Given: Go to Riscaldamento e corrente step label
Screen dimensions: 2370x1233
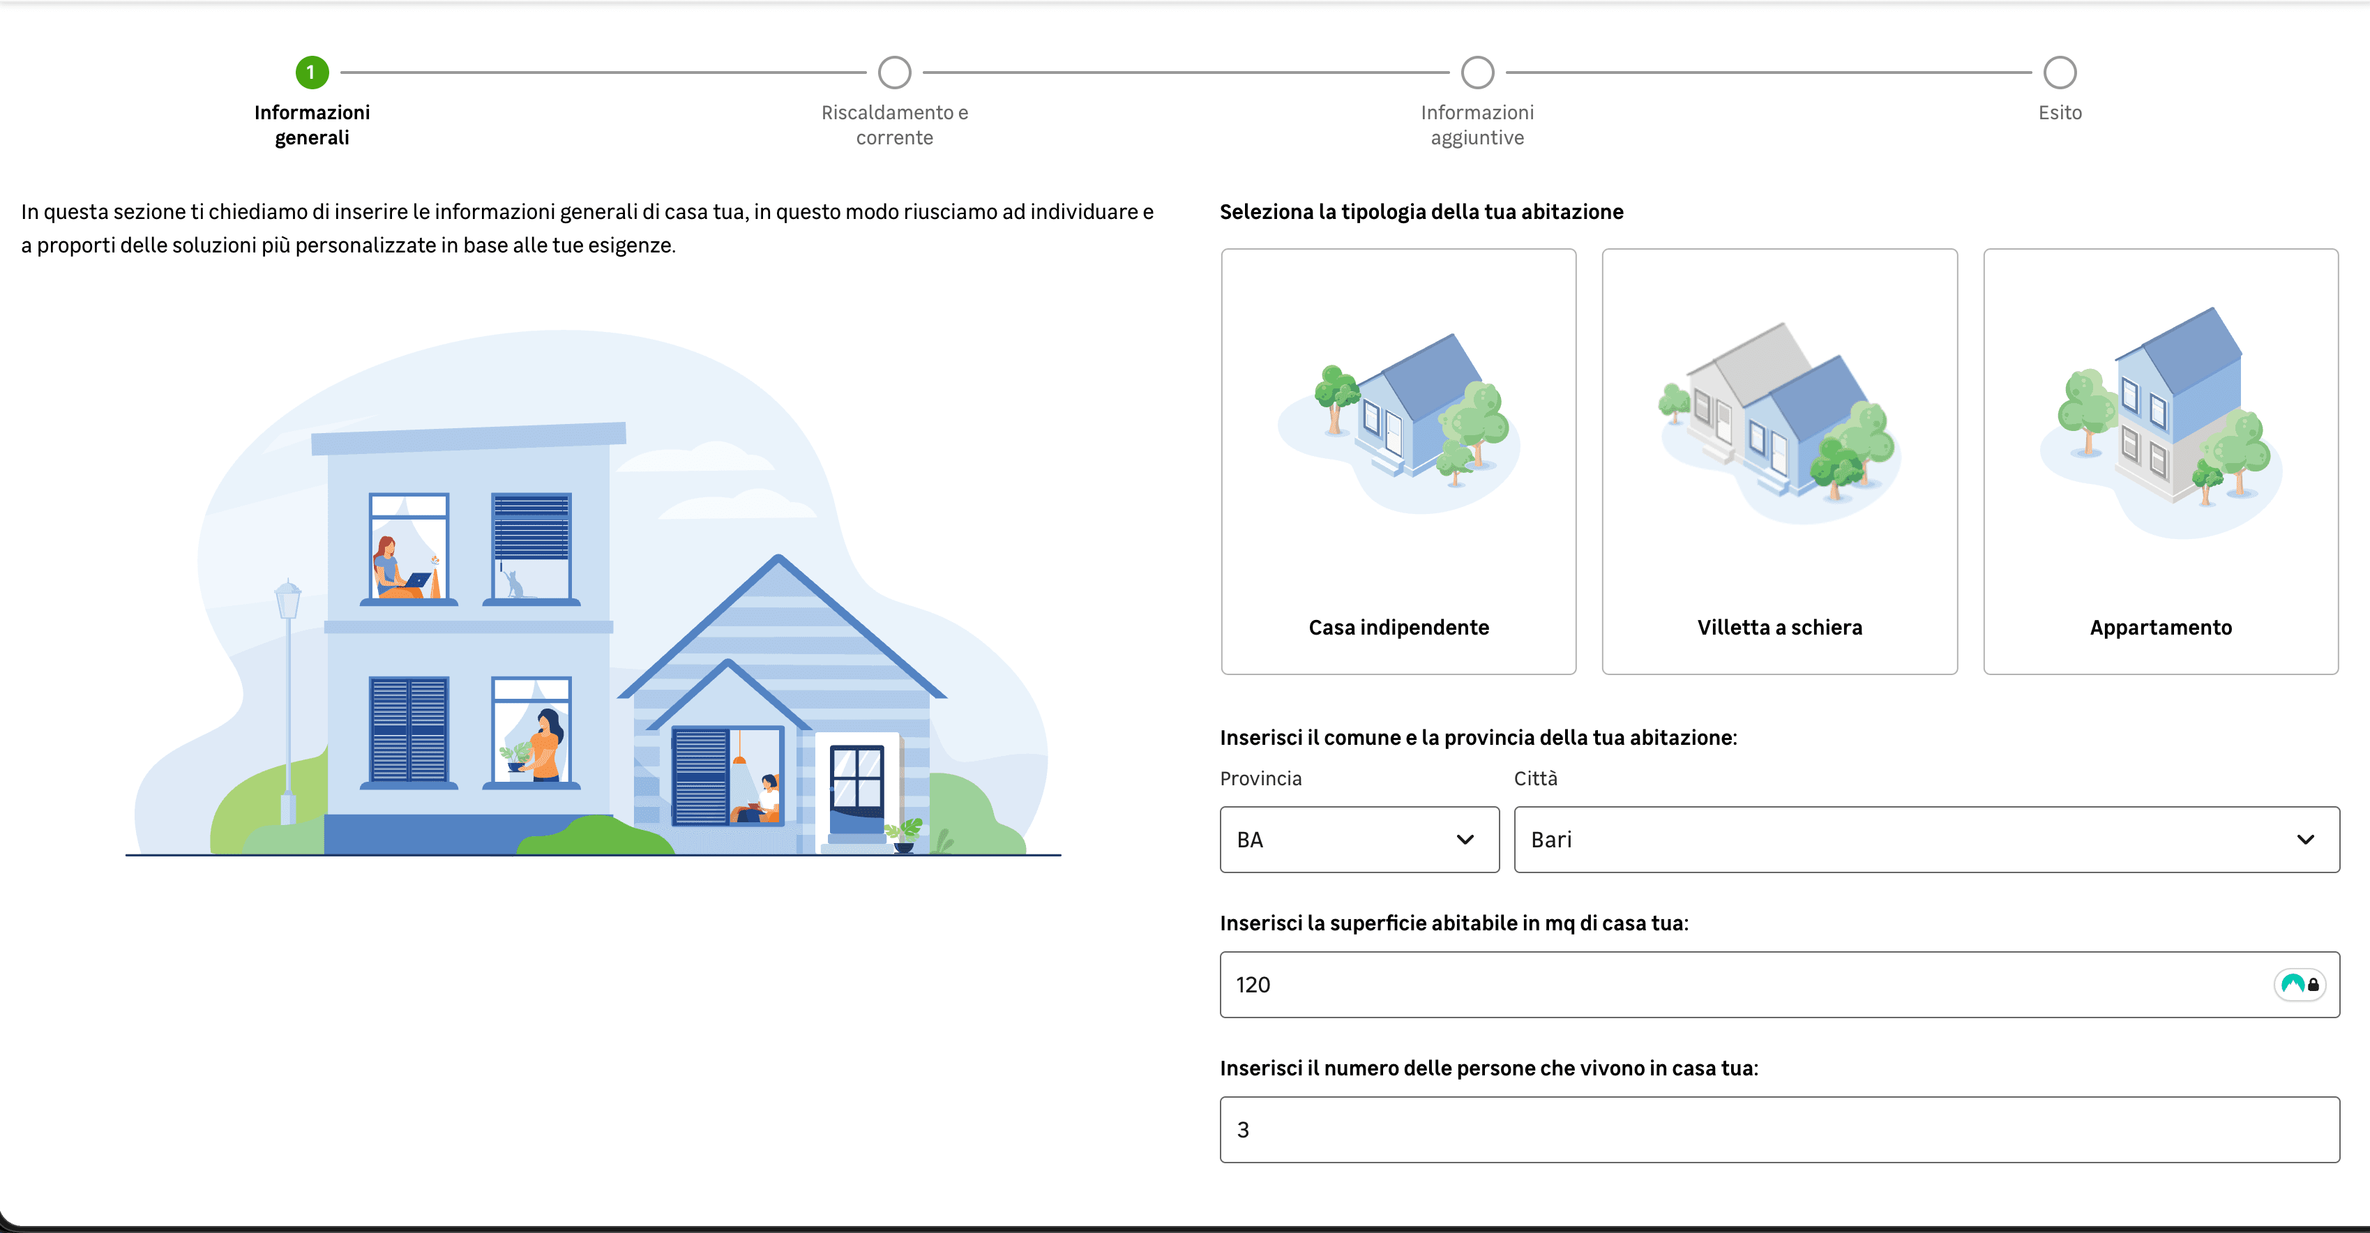Looking at the screenshot, I should click(894, 125).
